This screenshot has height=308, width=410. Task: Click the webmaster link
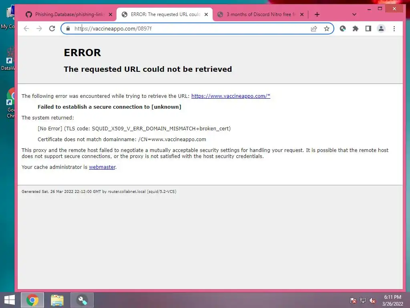[x=102, y=167]
